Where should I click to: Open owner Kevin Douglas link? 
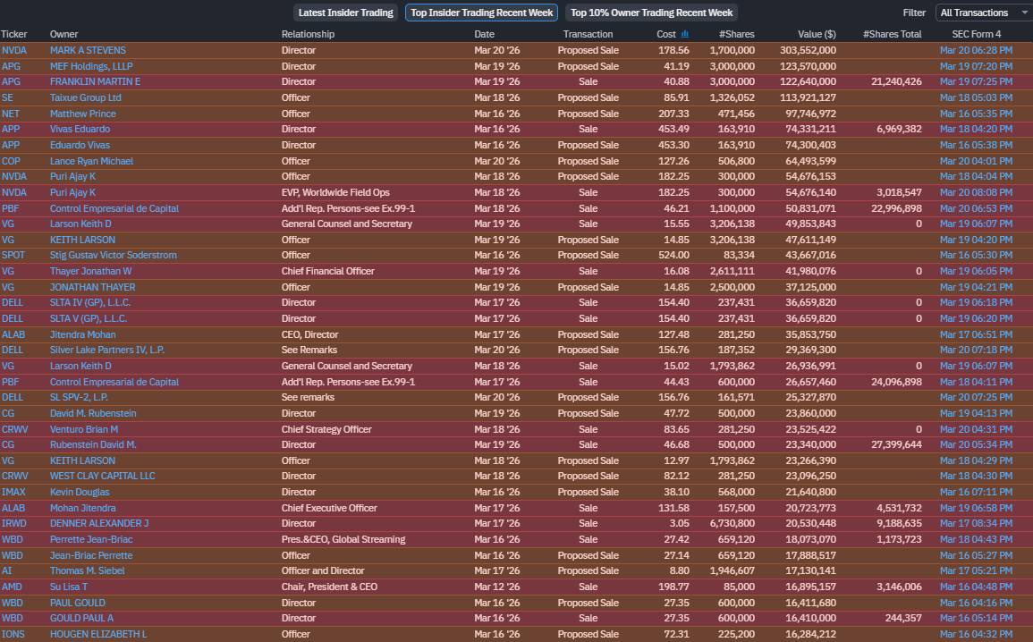(x=80, y=492)
